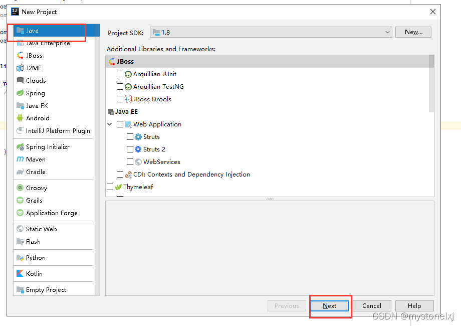Select the Empty Project folder icon
This screenshot has width=461, height=326.
coord(20,289)
